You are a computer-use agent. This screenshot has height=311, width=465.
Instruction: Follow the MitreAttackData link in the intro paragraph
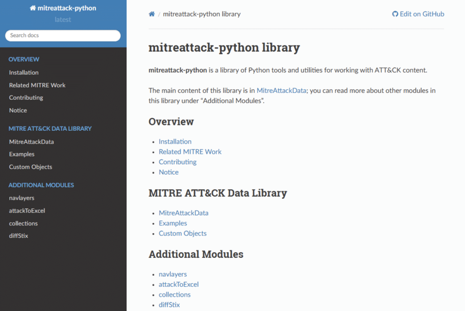(x=281, y=90)
